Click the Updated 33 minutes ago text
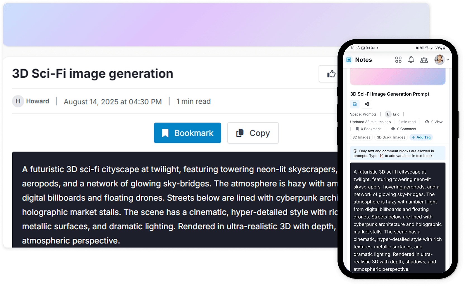The height and width of the screenshot is (288, 466). tap(370, 122)
